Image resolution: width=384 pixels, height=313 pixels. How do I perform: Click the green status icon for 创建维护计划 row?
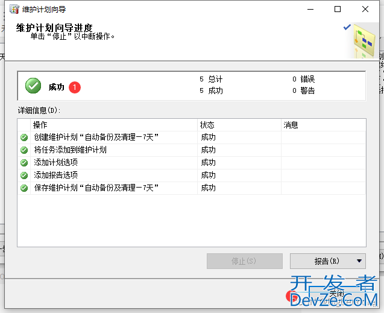(x=24, y=138)
